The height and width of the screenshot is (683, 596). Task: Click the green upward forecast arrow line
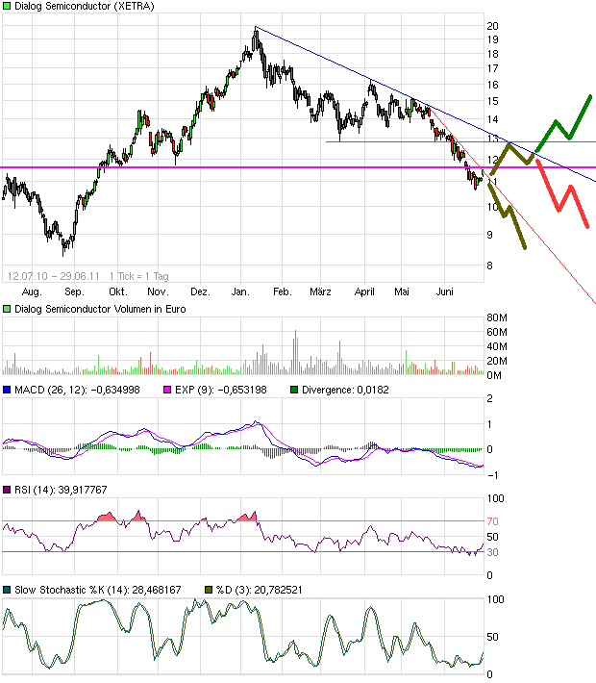563,123
